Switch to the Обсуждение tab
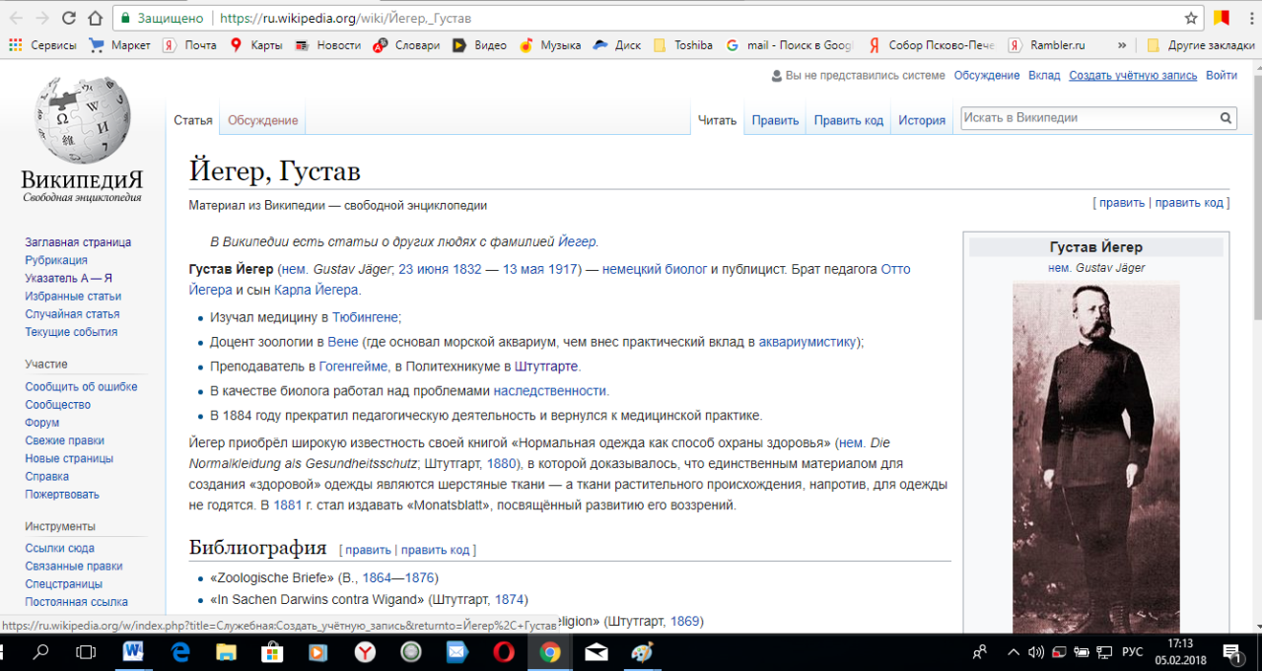1262x671 pixels. click(x=262, y=120)
